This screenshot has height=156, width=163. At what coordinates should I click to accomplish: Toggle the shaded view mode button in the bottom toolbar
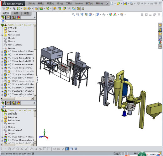[x=67, y=149]
